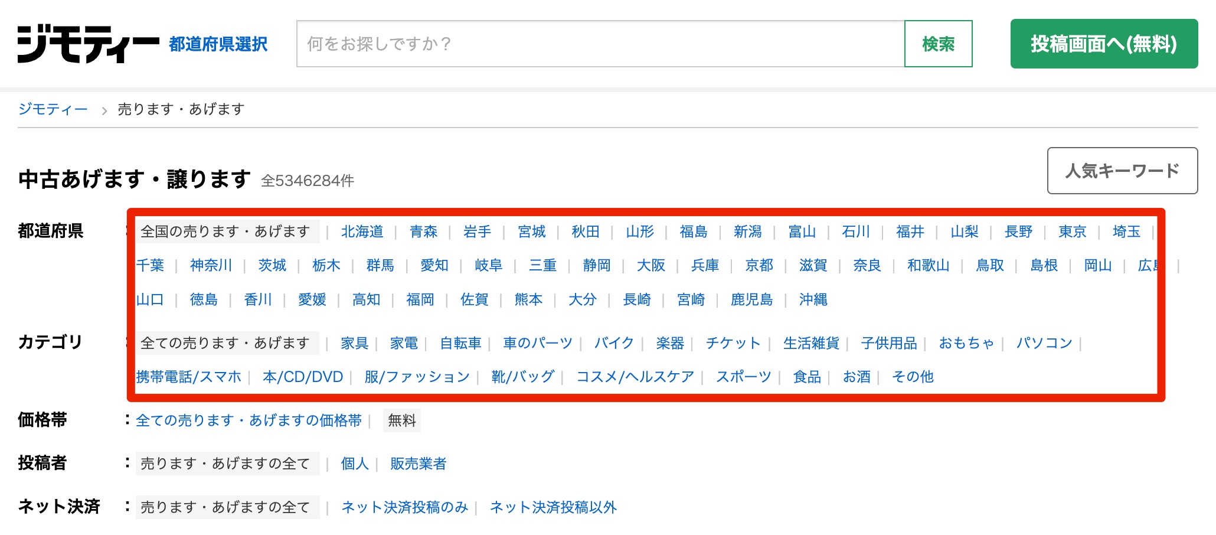Choose the 子供用品 category
Image resolution: width=1216 pixels, height=535 pixels.
coord(890,343)
